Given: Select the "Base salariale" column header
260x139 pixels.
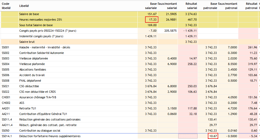Looking at the screenshot, I should click(x=151, y=6).
